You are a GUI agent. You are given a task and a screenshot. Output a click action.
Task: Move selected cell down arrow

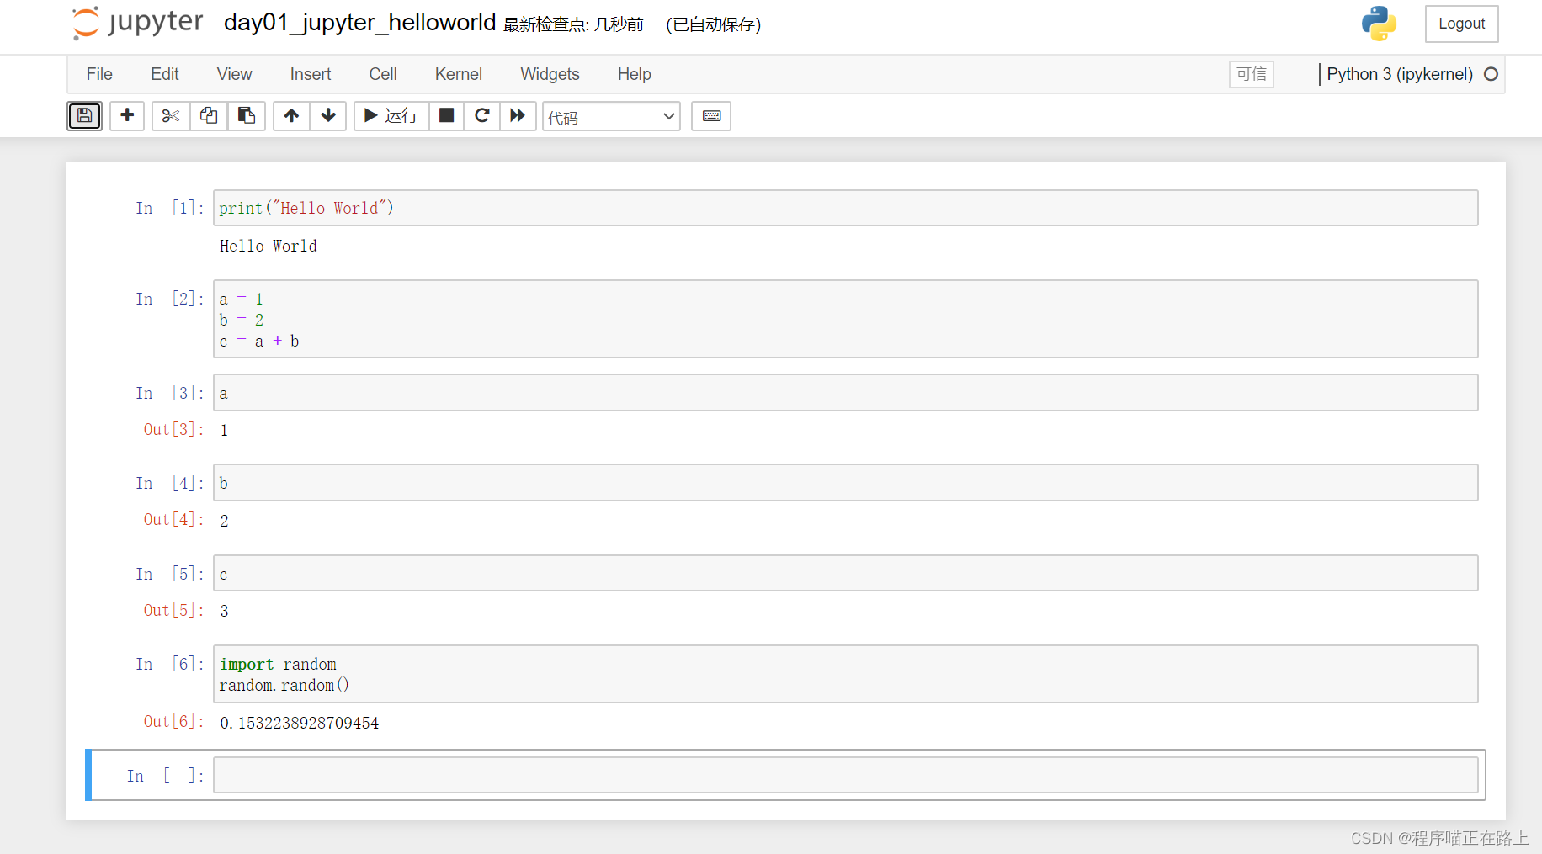pos(328,116)
